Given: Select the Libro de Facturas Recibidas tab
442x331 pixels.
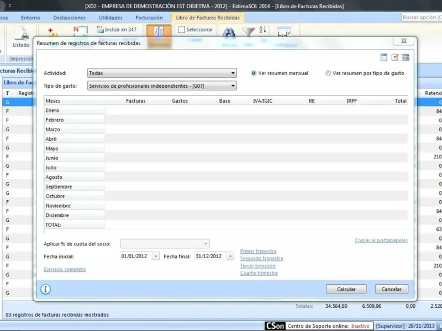Looking at the screenshot, I should coord(208,18).
